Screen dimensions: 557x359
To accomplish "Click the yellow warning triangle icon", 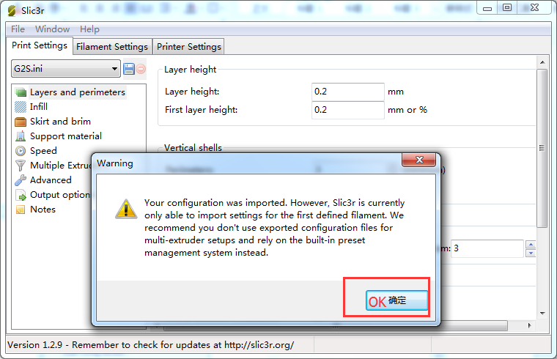I will [126, 209].
